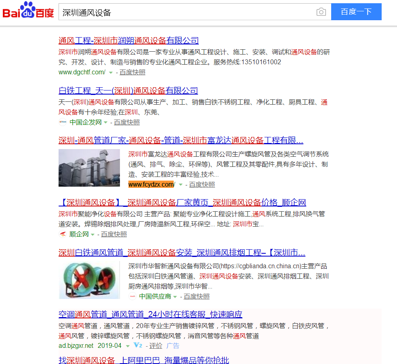
Task: Expand dropdown arrow next to 中国企发网
Action: pyautogui.click(x=105, y=122)
